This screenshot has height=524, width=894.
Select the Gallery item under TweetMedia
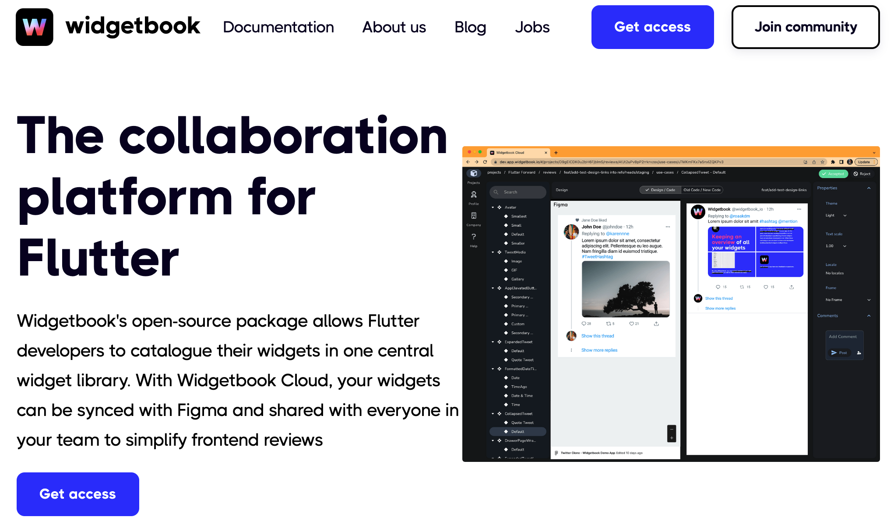coord(517,279)
